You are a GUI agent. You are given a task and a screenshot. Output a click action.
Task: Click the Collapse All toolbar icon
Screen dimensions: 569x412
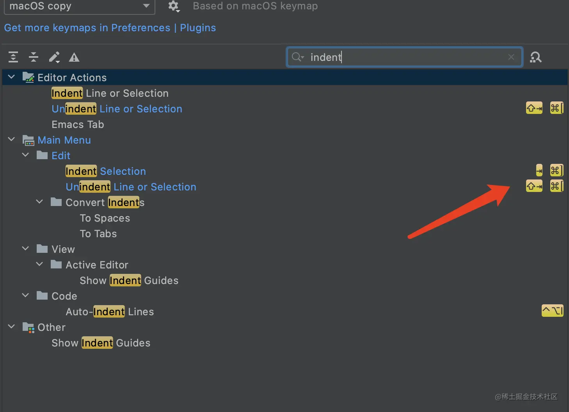click(34, 57)
